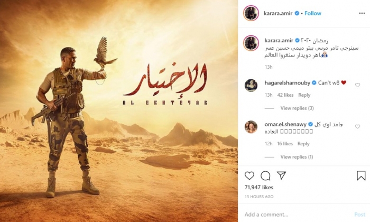Viewport: 370px width, 222px height.
Task: Reply to omar.el.shenawy's comment
Action: [303, 144]
